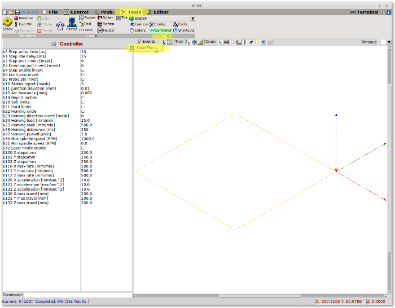Click the horizontal scrollbar under canvas
The image size is (395, 308).
[260, 296]
